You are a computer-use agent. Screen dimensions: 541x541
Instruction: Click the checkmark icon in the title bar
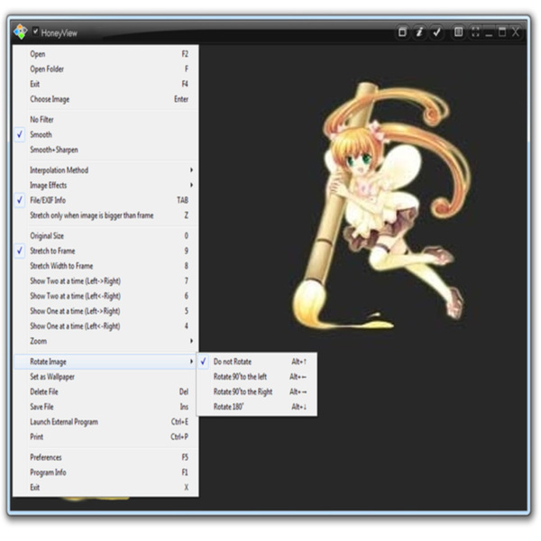pyautogui.click(x=436, y=32)
